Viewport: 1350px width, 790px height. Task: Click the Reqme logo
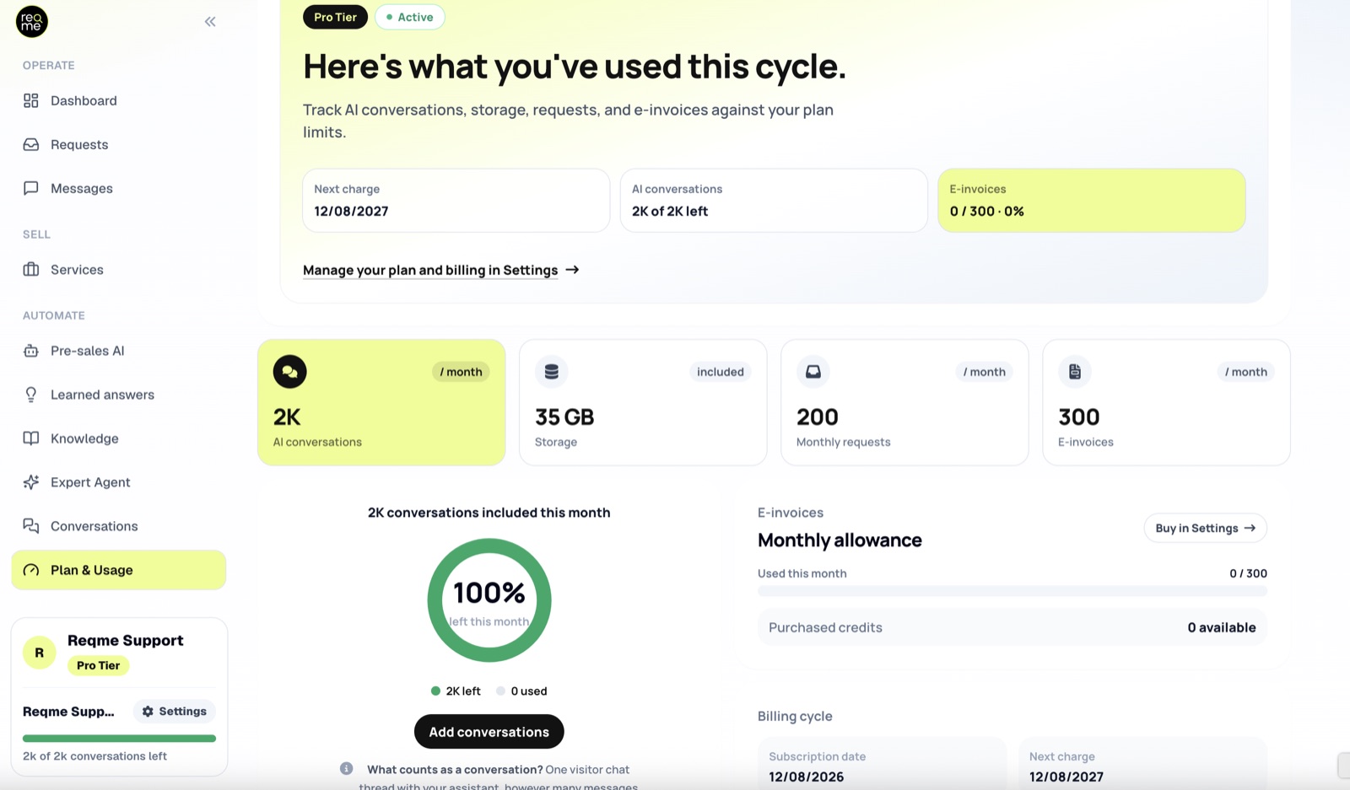[32, 22]
